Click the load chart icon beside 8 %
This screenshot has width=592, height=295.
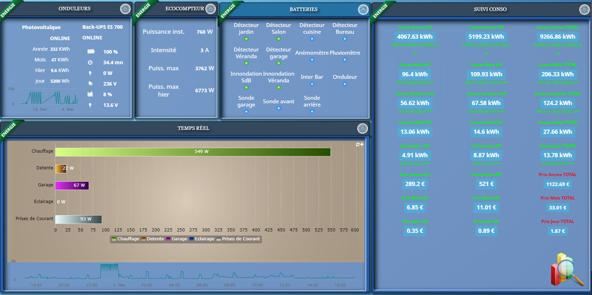(90, 94)
